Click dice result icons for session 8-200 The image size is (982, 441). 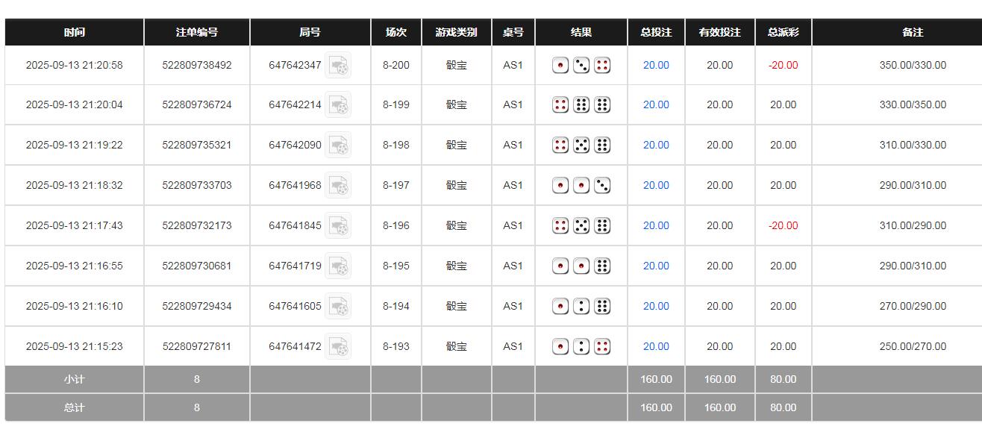pos(581,66)
